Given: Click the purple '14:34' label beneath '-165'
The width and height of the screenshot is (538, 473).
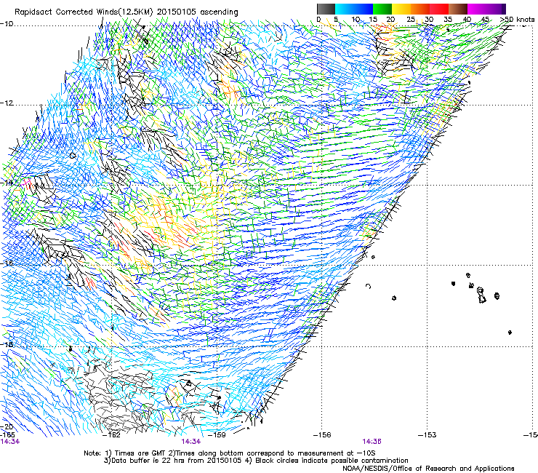Looking at the screenshot, I should (10, 442).
